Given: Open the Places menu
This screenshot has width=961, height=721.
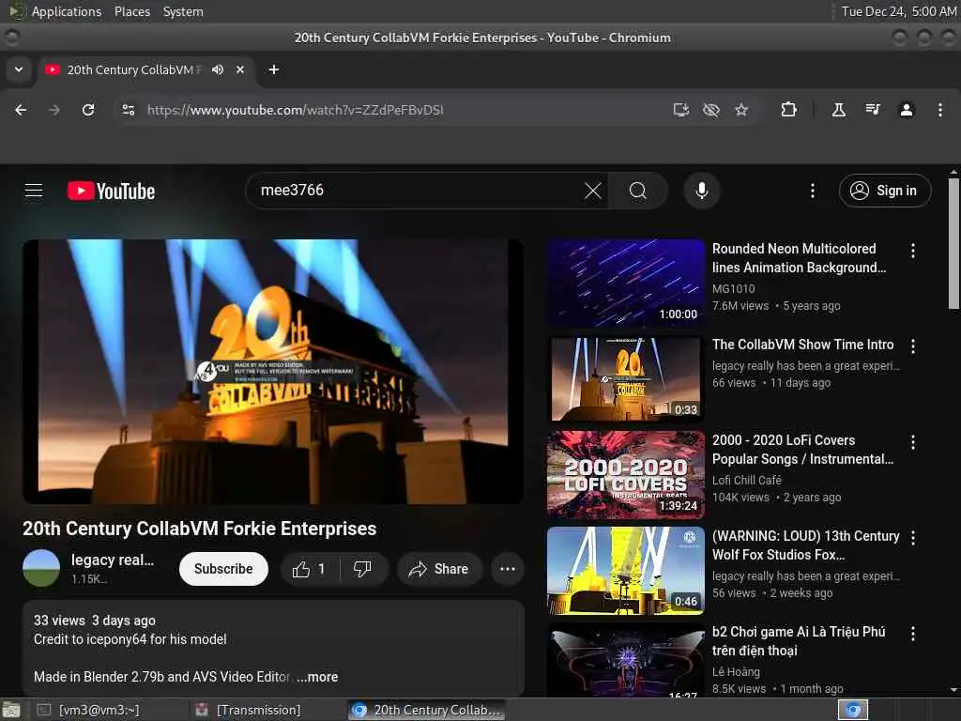Looking at the screenshot, I should click(131, 11).
